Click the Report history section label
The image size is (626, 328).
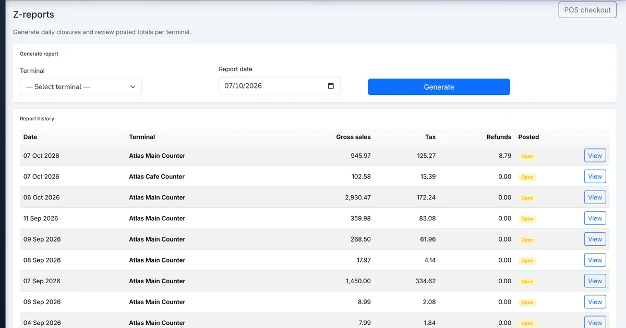(37, 119)
